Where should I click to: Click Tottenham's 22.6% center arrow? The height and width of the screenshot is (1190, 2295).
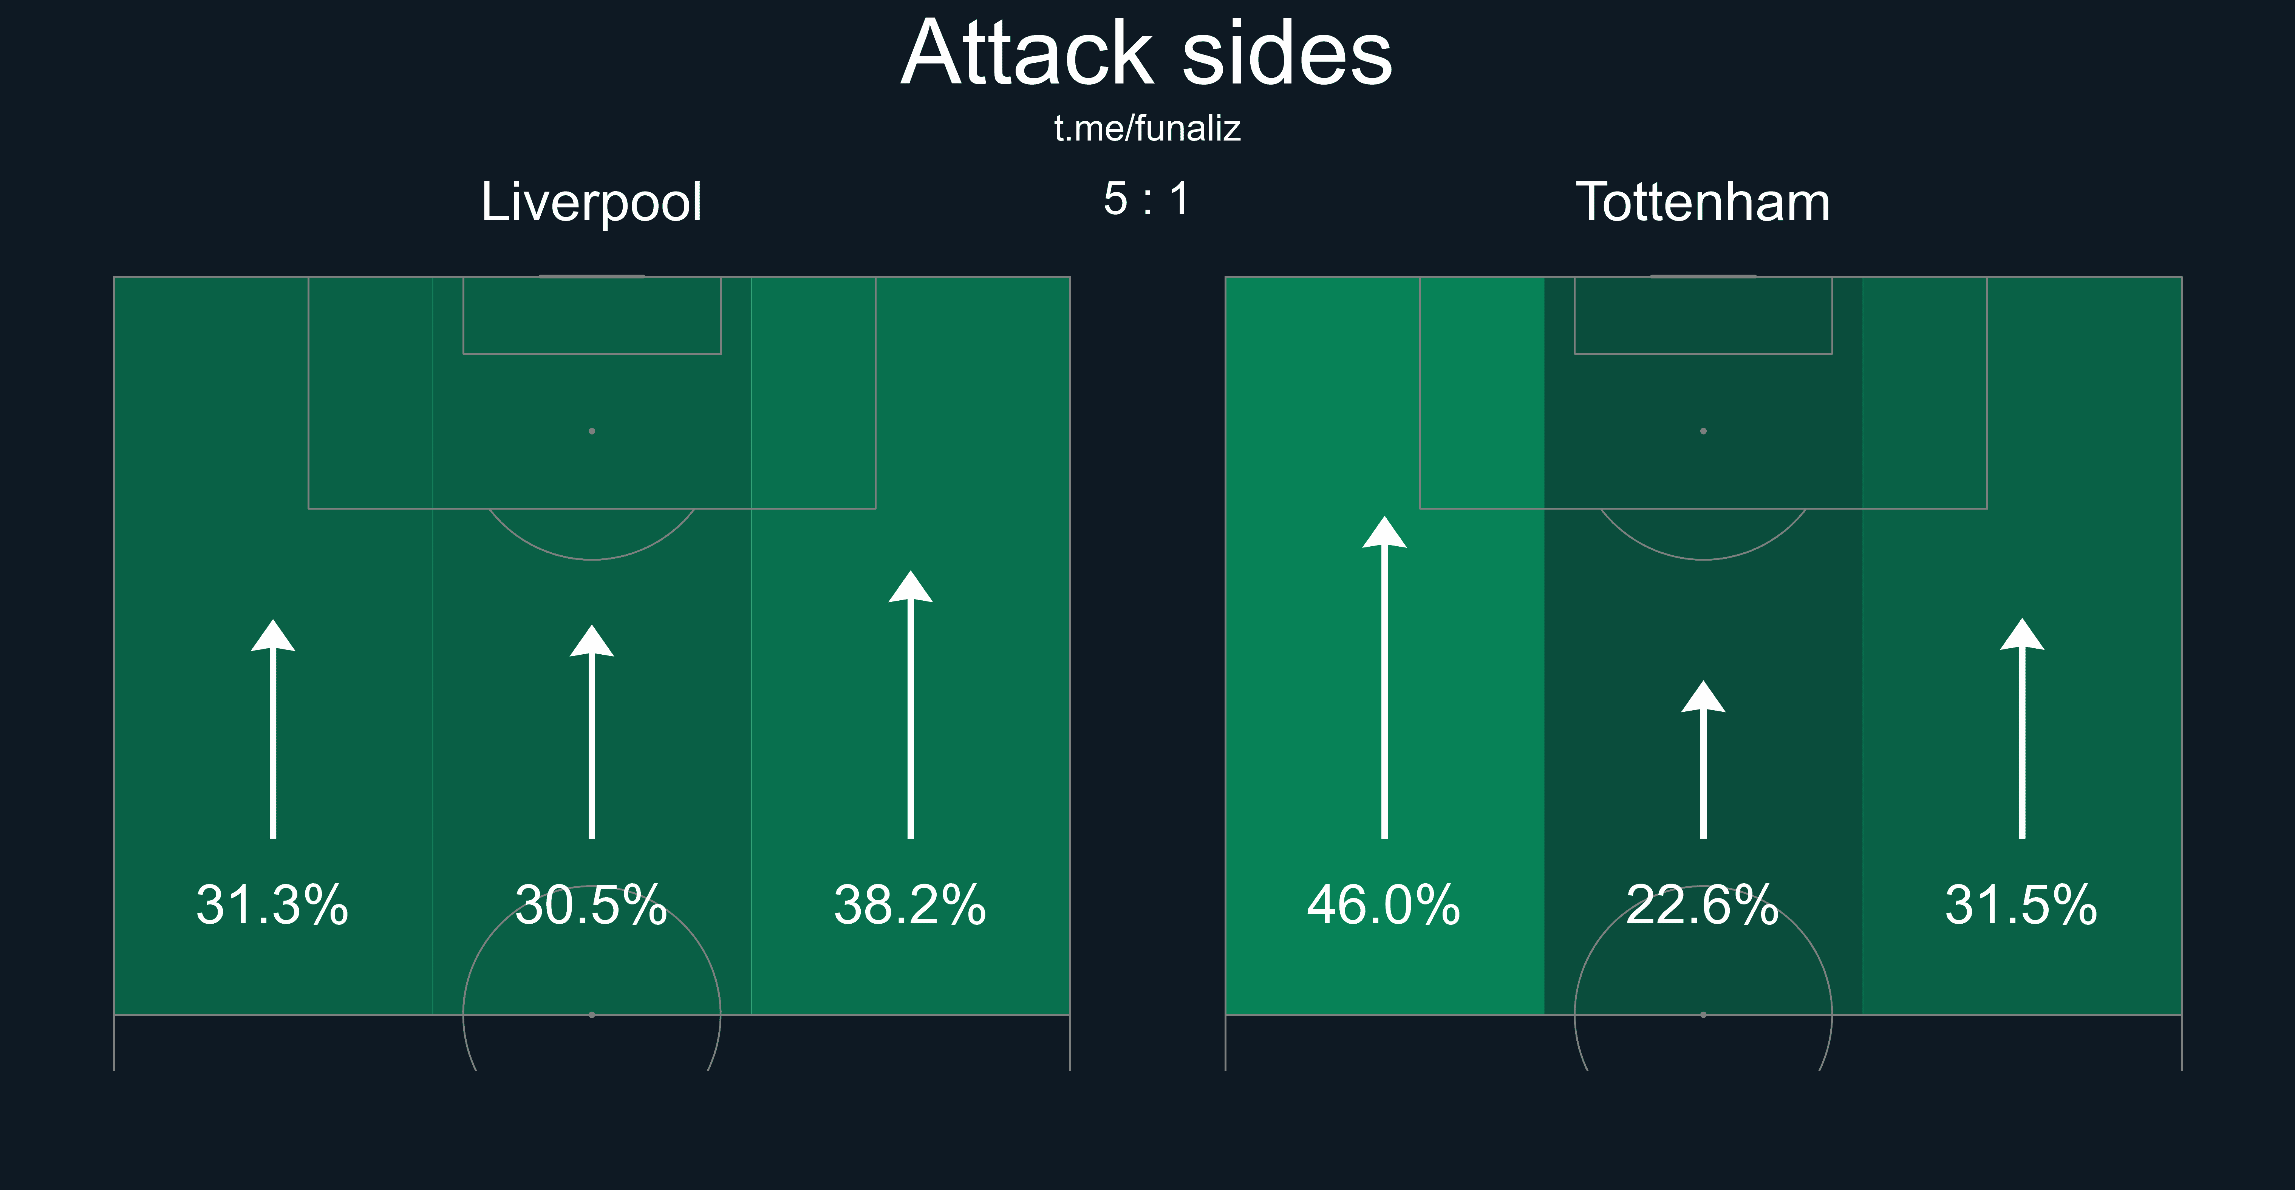coord(1703,760)
